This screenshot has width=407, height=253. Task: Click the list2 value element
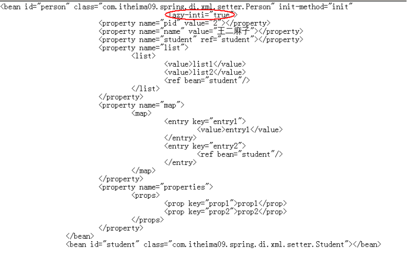[x=205, y=72]
